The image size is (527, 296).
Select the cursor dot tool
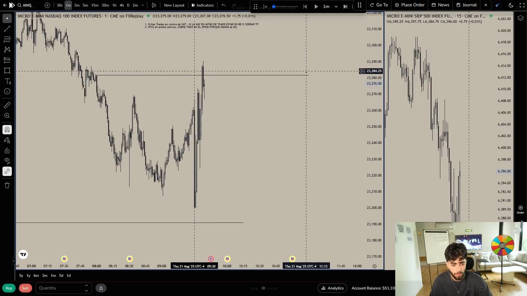click(7, 18)
